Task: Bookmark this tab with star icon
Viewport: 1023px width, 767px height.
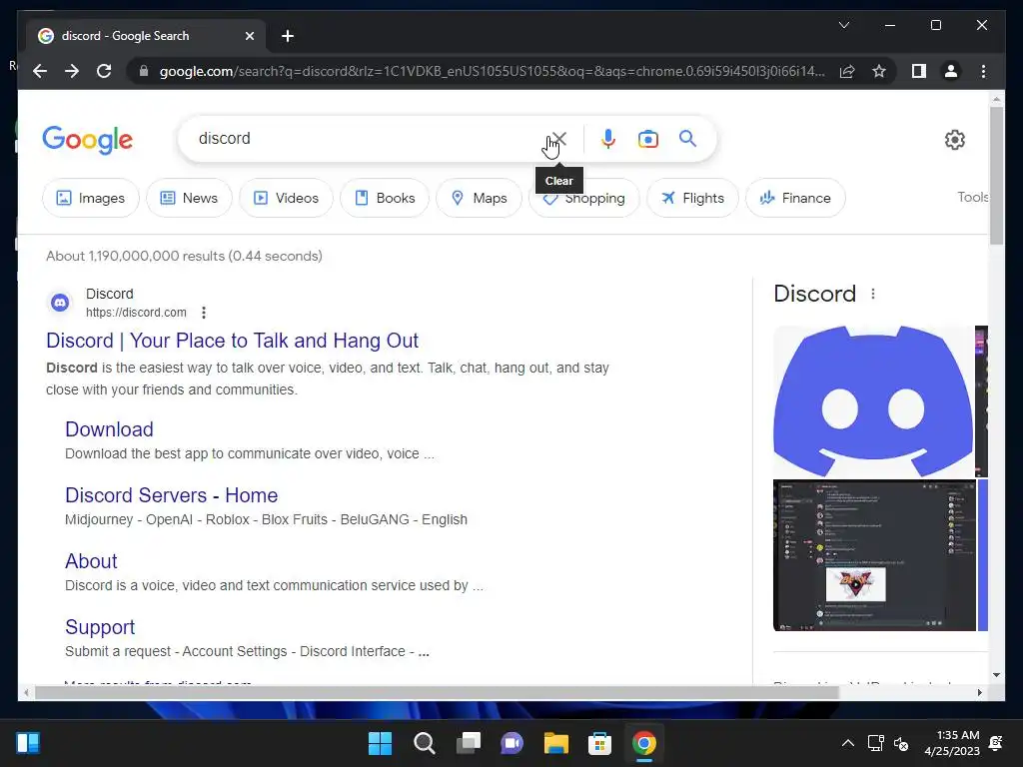Action: 879,71
